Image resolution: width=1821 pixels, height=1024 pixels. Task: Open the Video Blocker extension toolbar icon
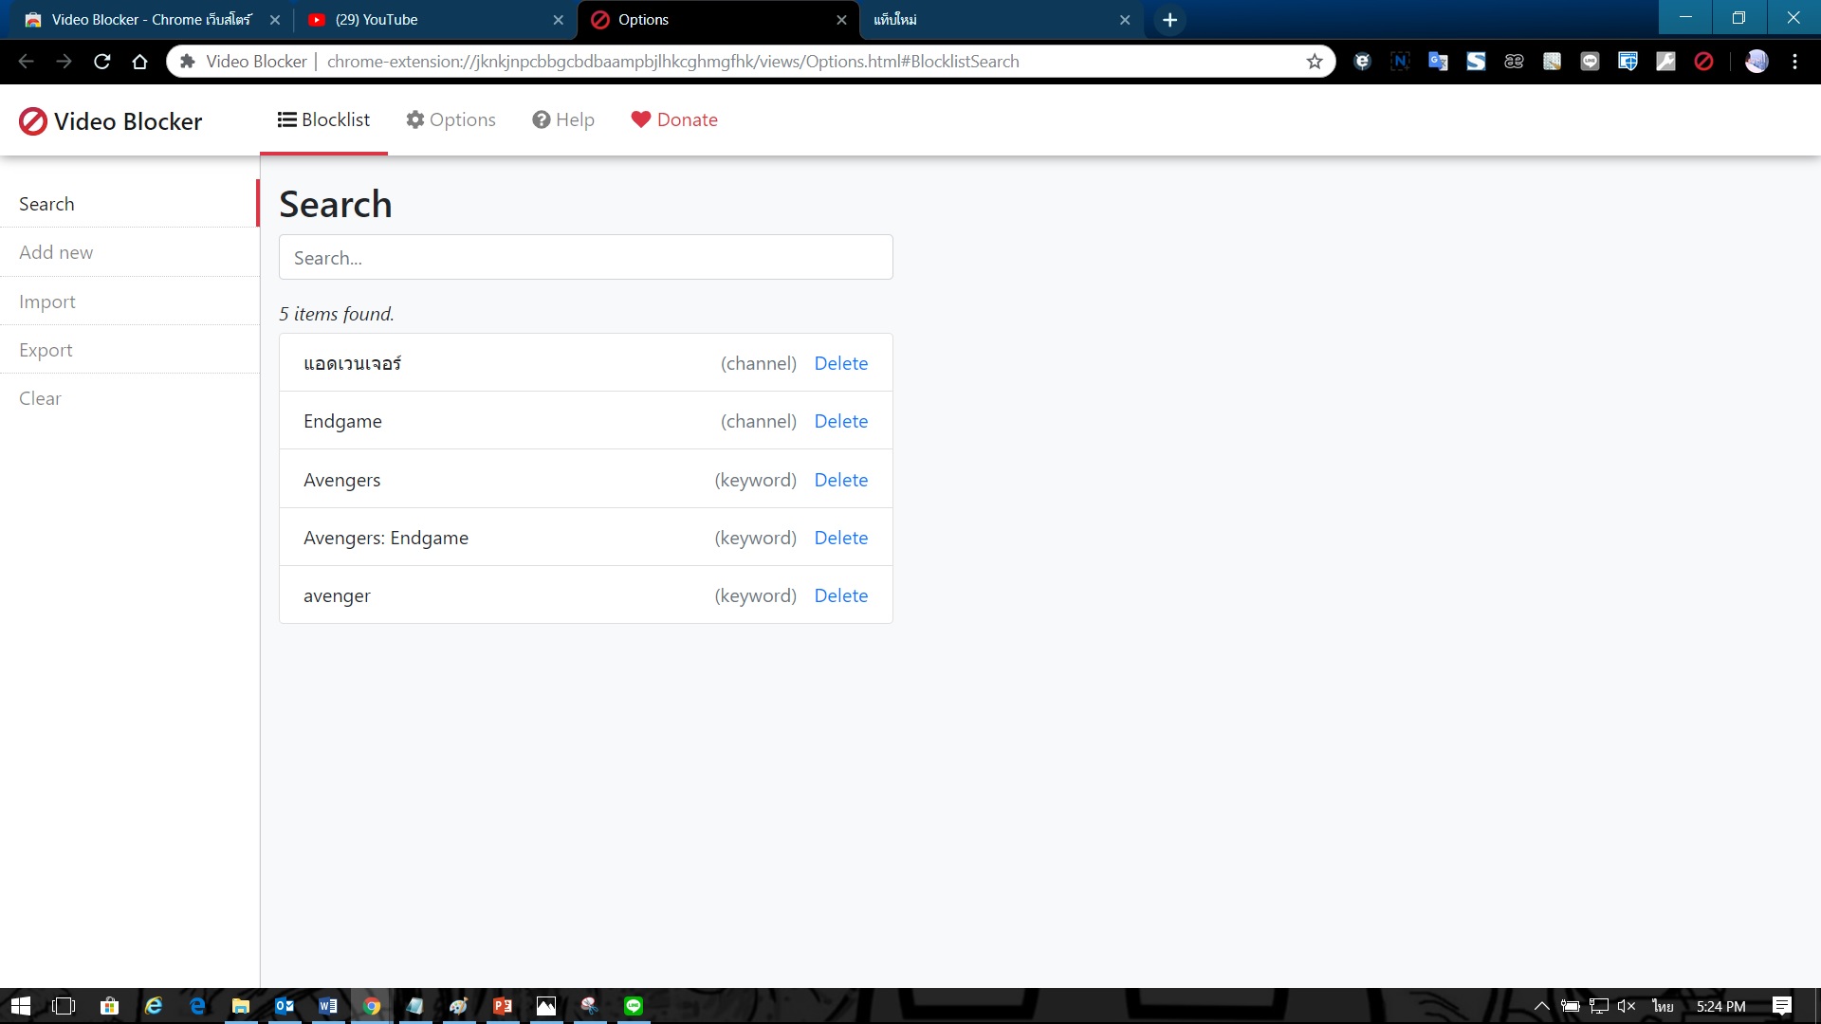point(1703,62)
